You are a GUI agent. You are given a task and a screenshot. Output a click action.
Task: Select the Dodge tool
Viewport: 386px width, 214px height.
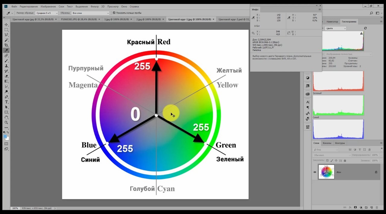pos(6,91)
